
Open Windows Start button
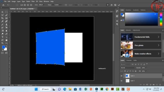click(x=36, y=89)
